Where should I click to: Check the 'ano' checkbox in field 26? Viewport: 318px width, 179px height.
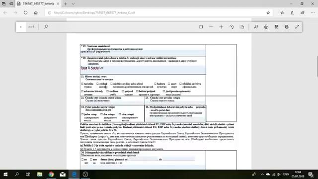pos(91,160)
